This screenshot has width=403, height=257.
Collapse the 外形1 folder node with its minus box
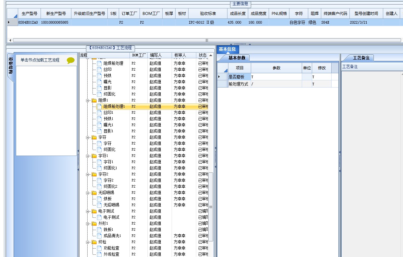[x=88, y=223]
